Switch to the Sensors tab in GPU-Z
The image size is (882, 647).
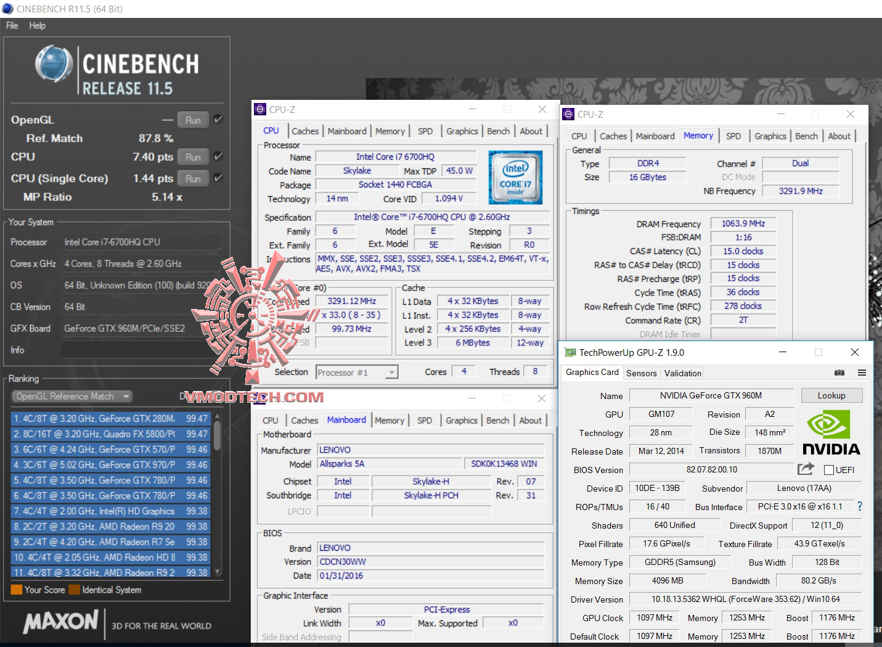(641, 373)
